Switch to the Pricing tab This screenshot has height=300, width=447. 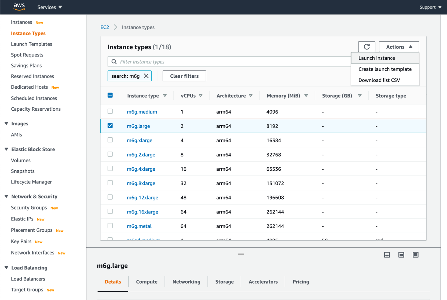click(x=301, y=282)
